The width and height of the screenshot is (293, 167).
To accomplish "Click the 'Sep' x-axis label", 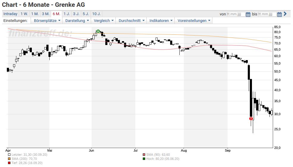I will click(x=228, y=150).
